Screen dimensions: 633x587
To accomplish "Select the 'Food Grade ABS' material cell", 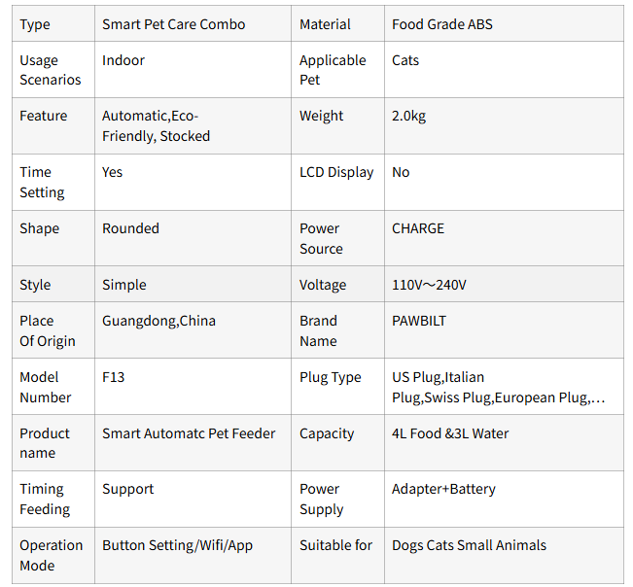I will (442, 24).
